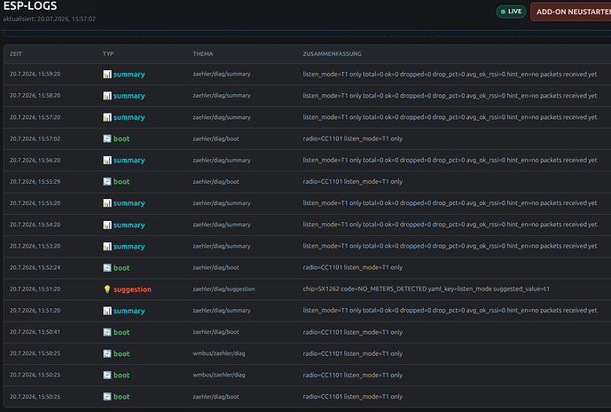The height and width of the screenshot is (412, 611).
Task: Select timestamp 20.7.2026, 15:50:41
Action: tap(35, 332)
